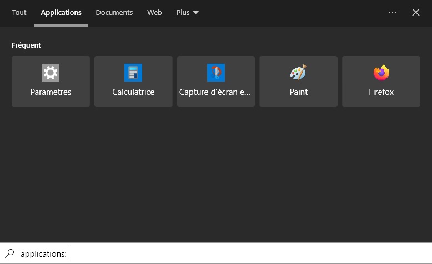
Task: Expand the Plus dropdown menu
Action: (187, 13)
